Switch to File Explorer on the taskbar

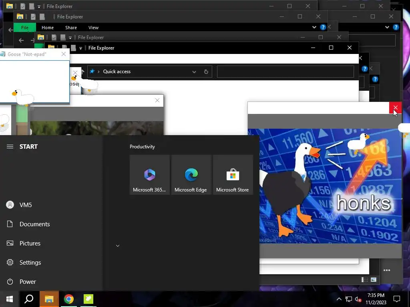[x=49, y=299]
